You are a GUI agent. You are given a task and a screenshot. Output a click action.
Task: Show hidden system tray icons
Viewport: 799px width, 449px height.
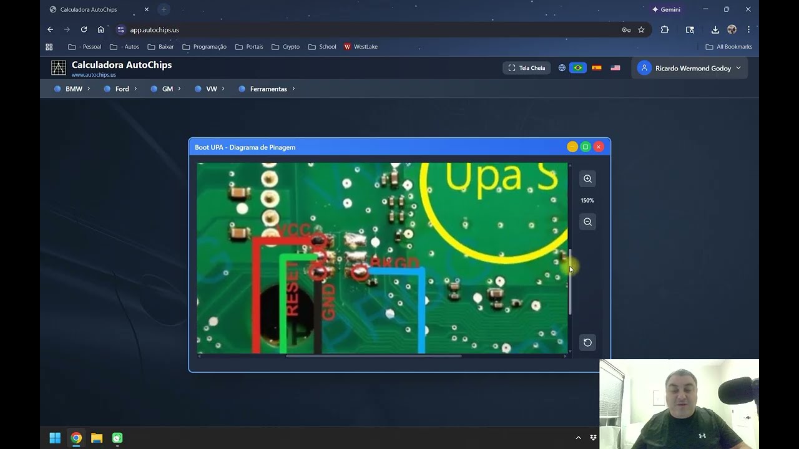click(x=578, y=438)
